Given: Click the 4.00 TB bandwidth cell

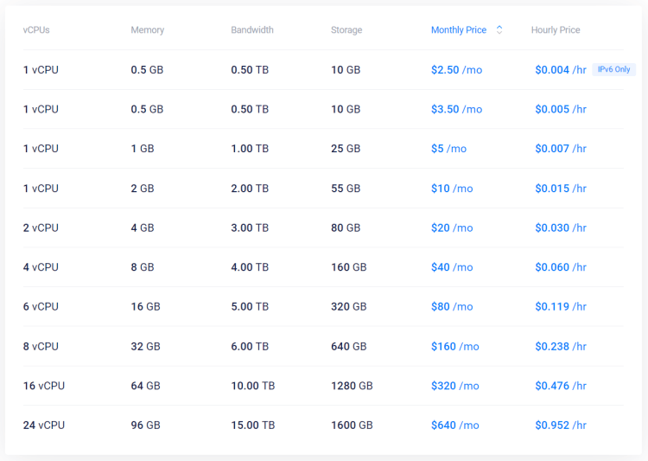Looking at the screenshot, I should click(x=250, y=267).
